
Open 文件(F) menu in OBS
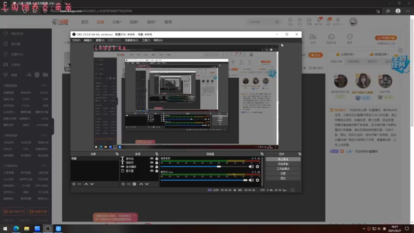click(76, 40)
